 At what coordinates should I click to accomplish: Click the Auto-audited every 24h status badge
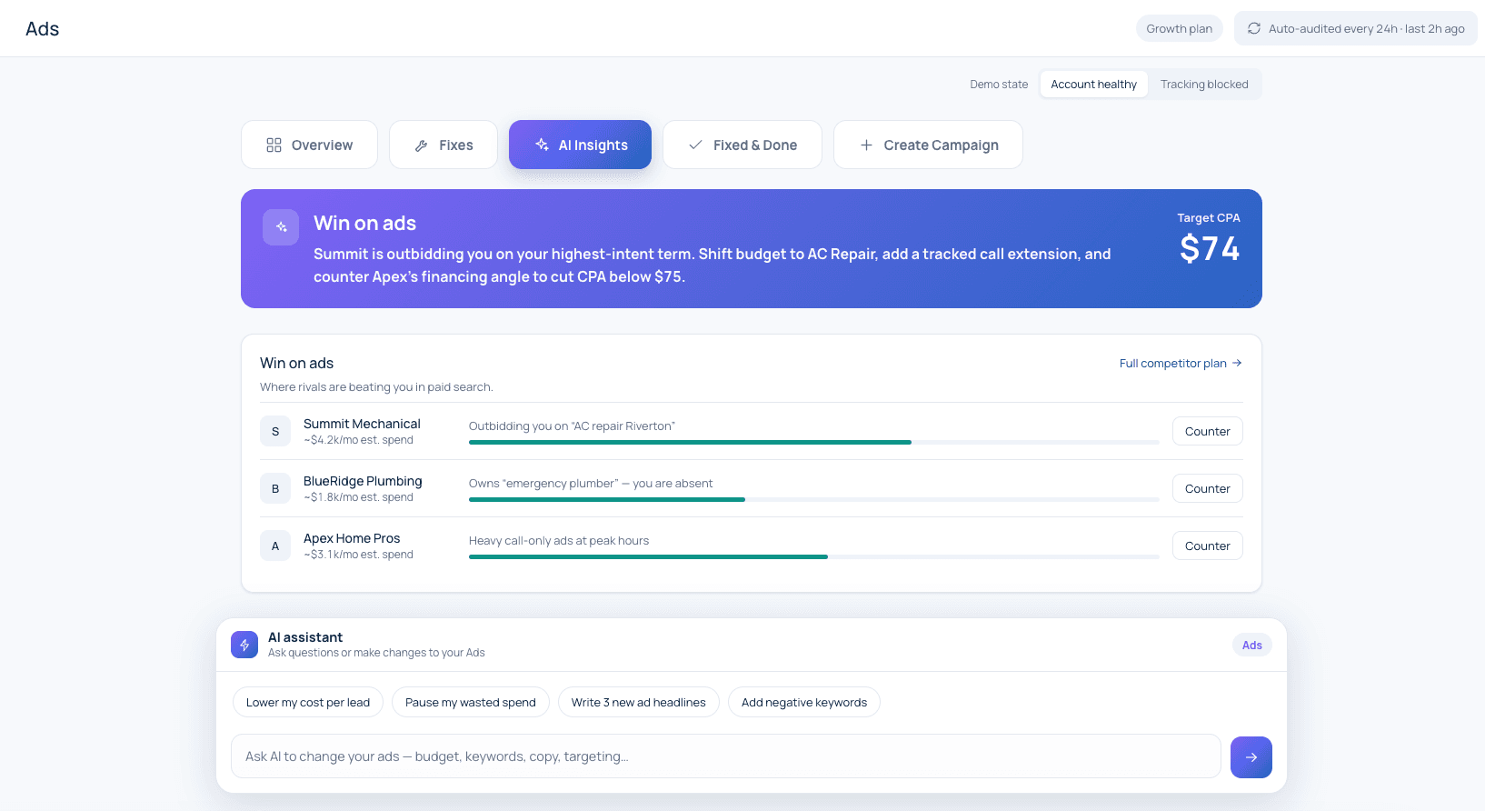pos(1356,28)
